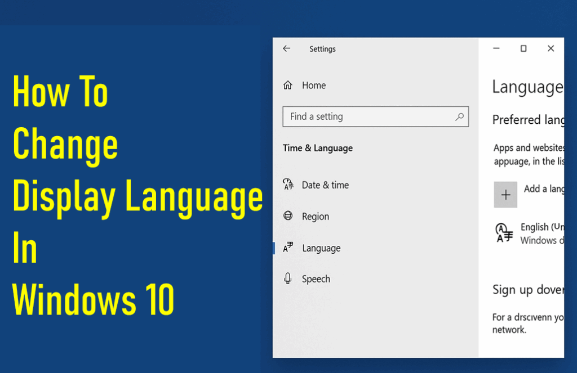Image resolution: width=577 pixels, height=373 pixels.
Task: Click the plus icon to add a language
Action: click(x=505, y=195)
